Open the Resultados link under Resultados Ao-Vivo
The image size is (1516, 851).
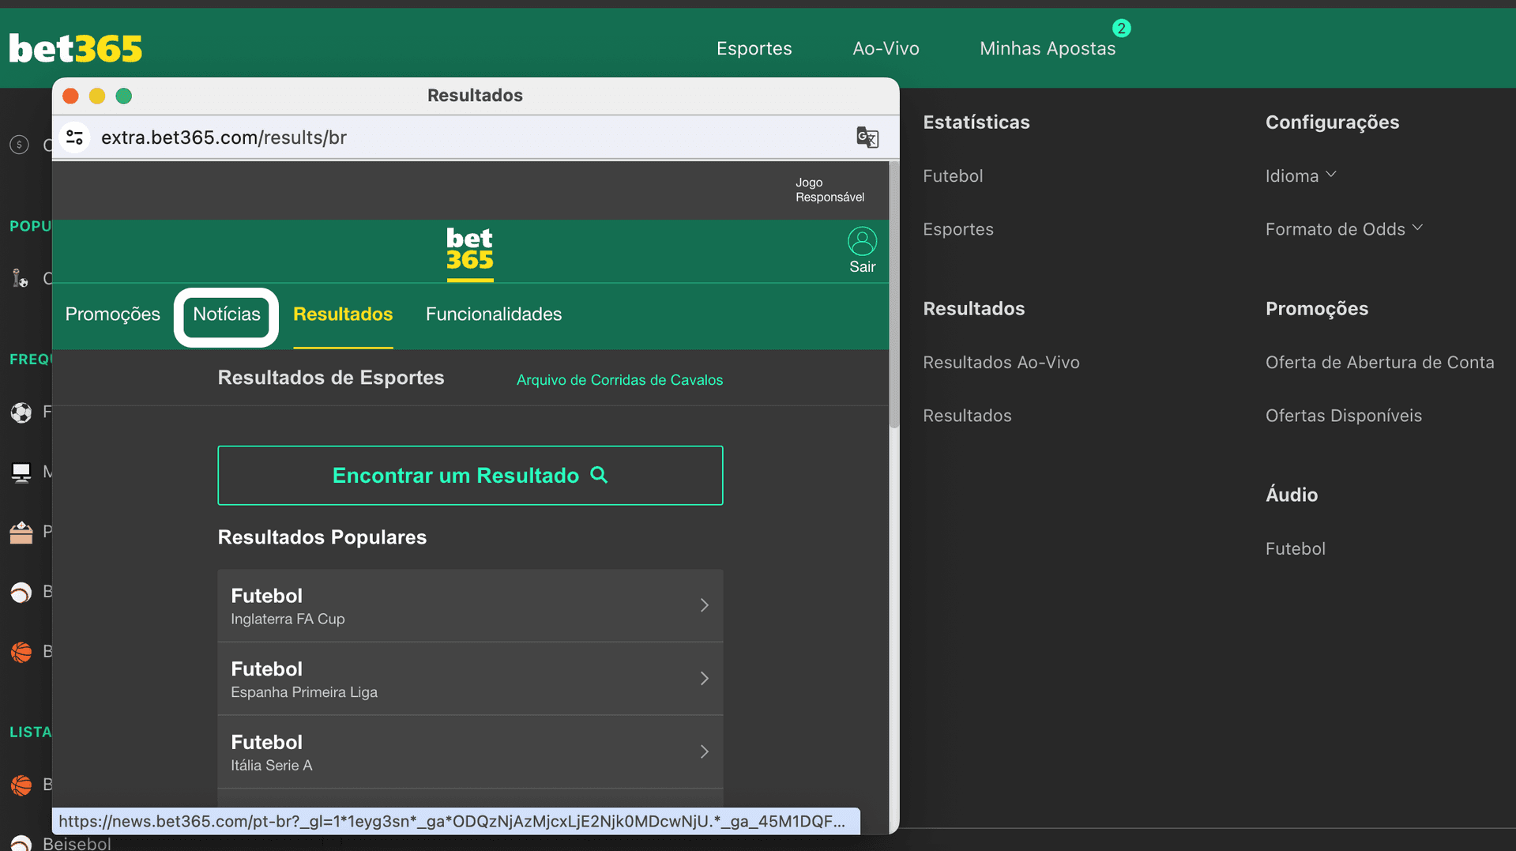click(x=967, y=416)
